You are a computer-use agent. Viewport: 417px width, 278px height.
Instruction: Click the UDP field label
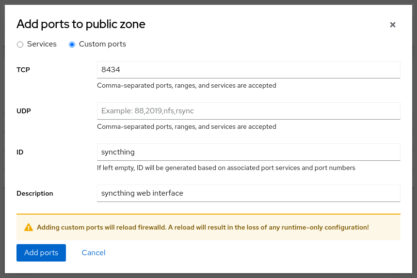24,111
